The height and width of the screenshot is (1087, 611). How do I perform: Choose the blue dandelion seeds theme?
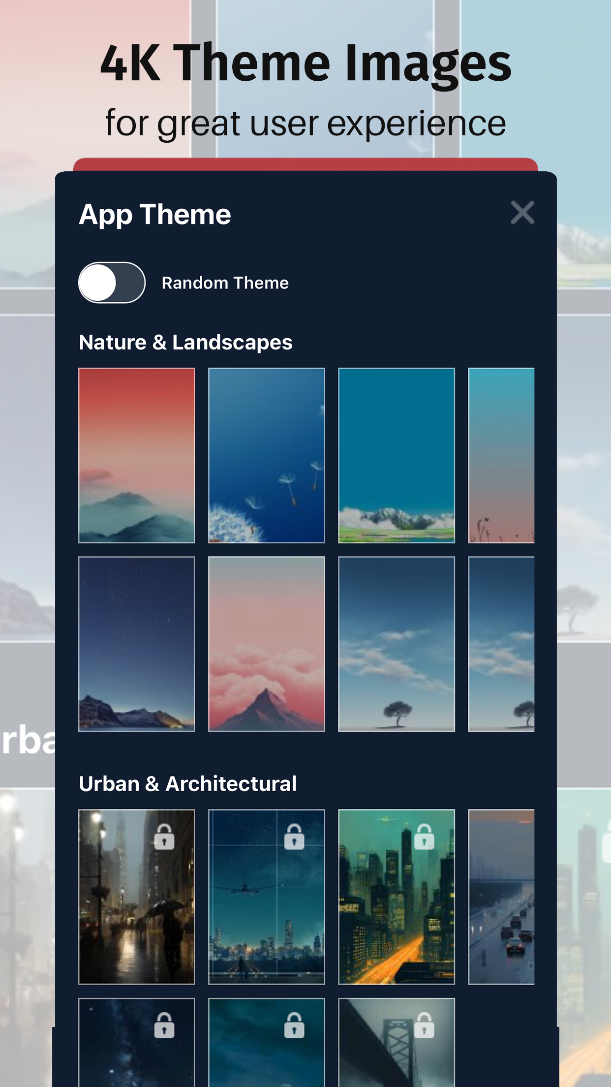pyautogui.click(x=267, y=455)
